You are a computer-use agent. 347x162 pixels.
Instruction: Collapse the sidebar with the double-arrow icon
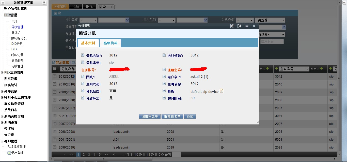[x=3, y=3]
